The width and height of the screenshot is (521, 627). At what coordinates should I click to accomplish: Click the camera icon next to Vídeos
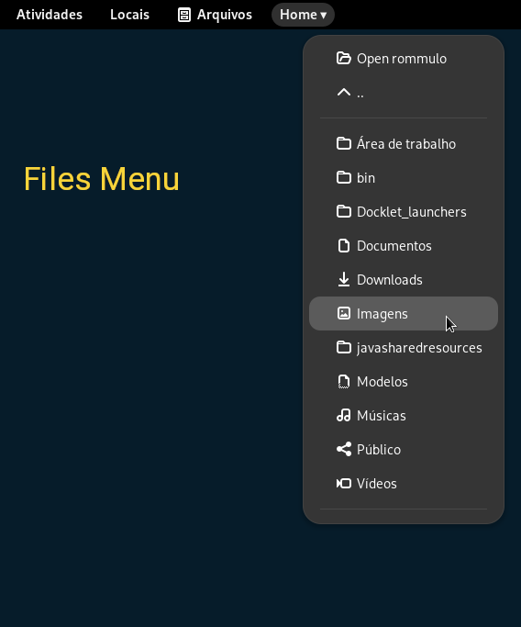(344, 484)
